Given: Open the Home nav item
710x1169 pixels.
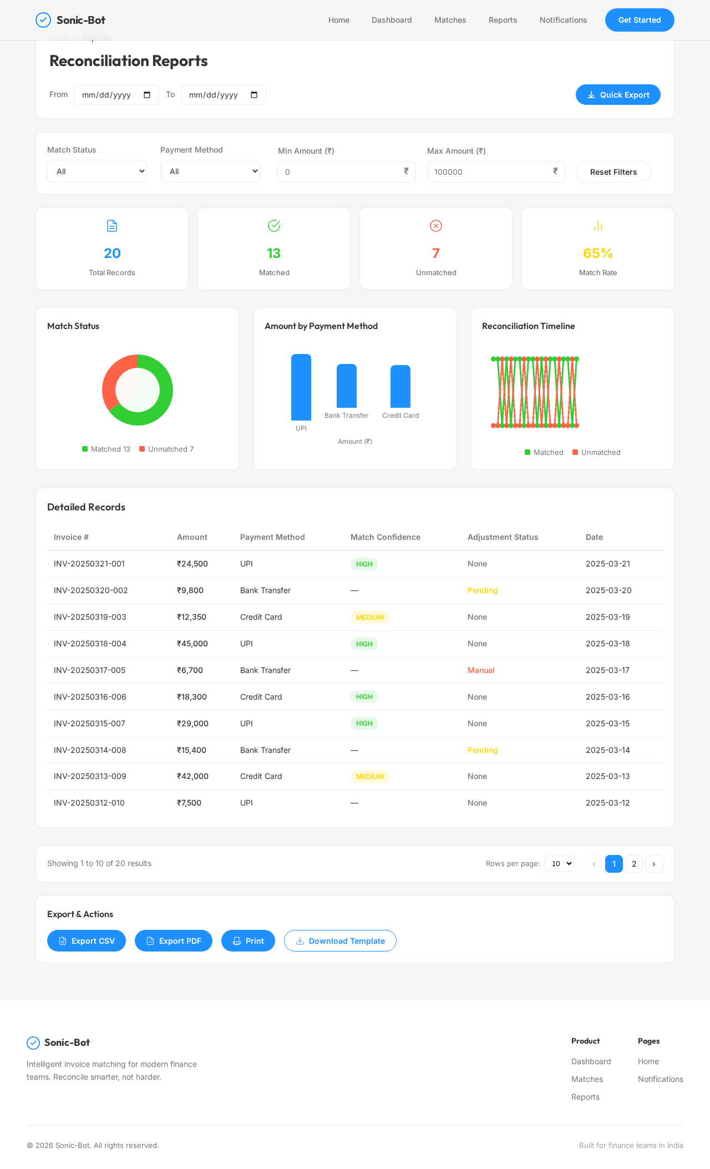Looking at the screenshot, I should coord(339,20).
